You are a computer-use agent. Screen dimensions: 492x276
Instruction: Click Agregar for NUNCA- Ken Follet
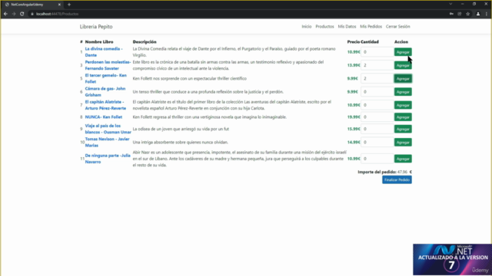click(x=403, y=117)
